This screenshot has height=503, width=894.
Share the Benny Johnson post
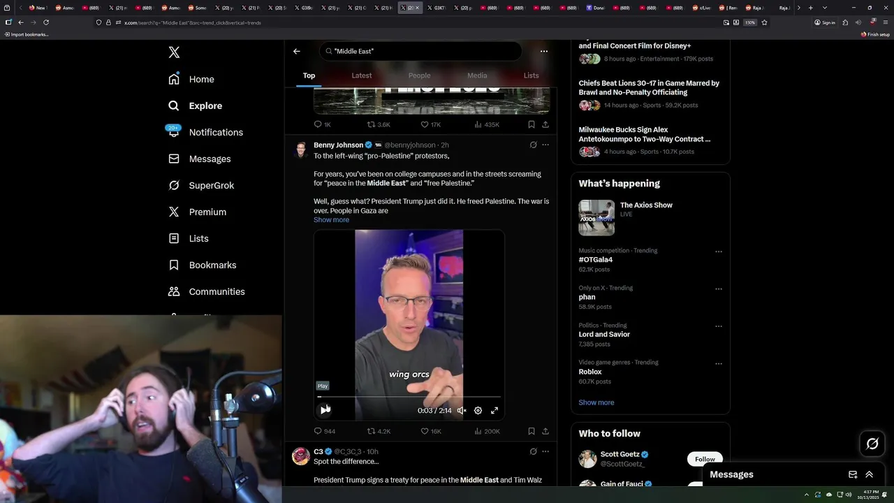click(x=545, y=431)
